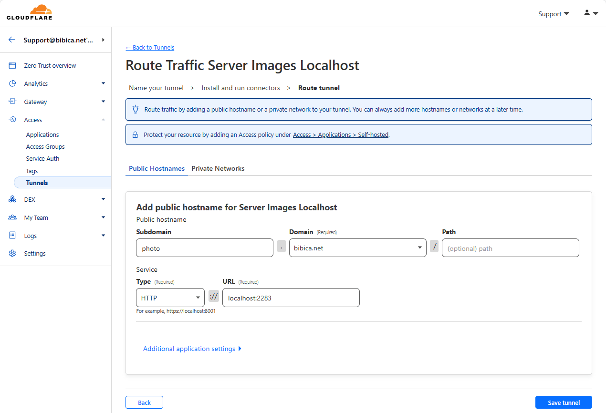Go to Install and run connectors step
Screen dimensions: 606x413
240,88
